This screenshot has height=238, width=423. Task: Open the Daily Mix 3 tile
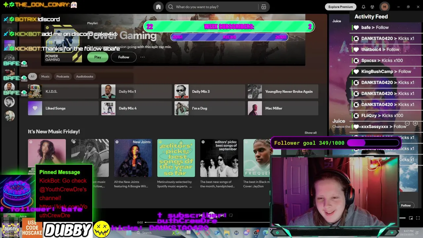click(210, 92)
